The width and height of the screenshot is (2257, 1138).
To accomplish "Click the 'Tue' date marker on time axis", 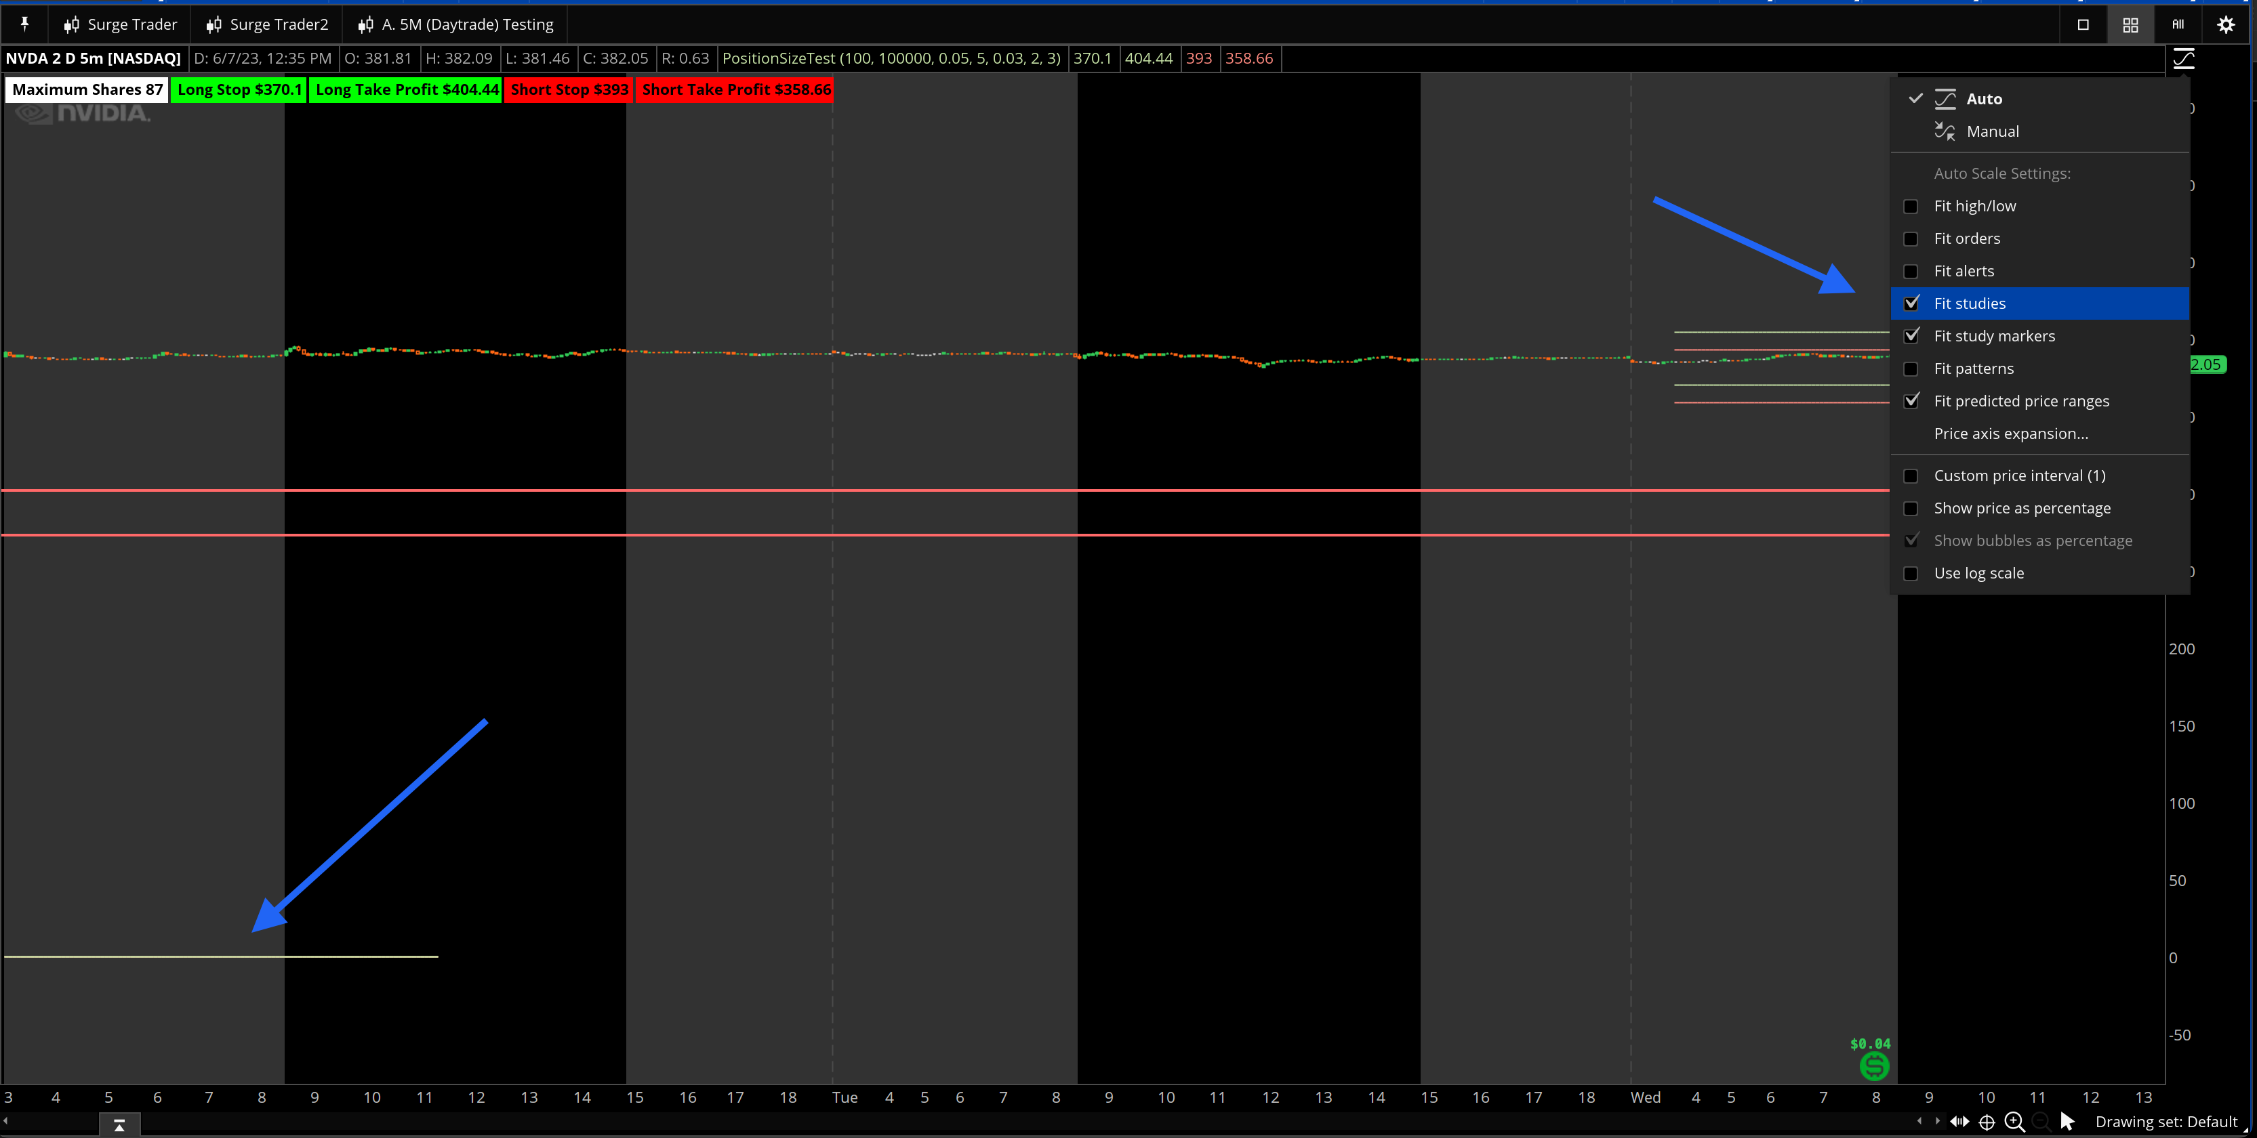I will [845, 1097].
